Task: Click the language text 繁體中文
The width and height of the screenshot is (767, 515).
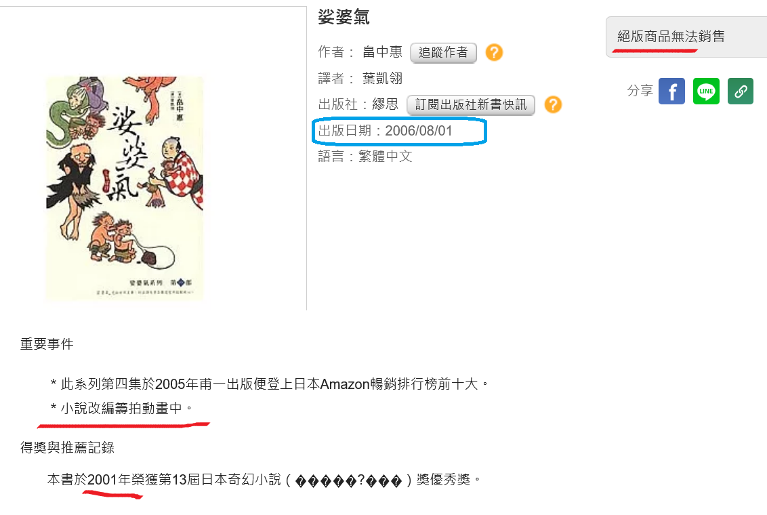Action: tap(386, 157)
